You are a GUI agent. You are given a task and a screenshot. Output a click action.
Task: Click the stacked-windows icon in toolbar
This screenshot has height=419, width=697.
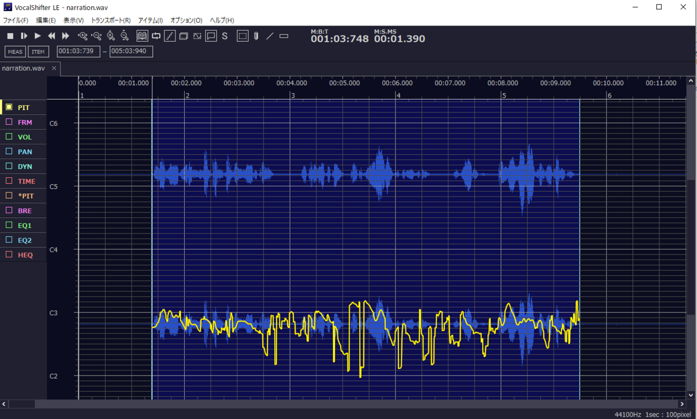click(184, 36)
